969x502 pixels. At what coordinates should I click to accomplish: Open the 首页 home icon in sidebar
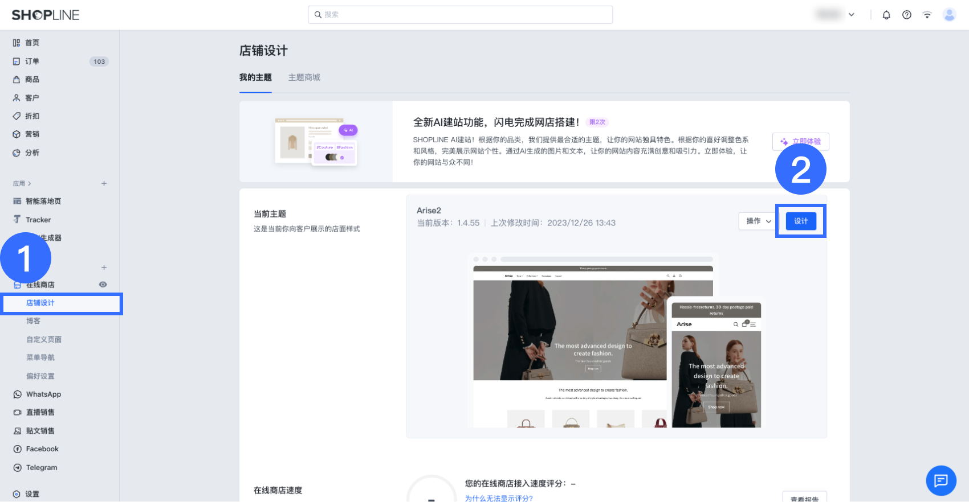coord(17,43)
